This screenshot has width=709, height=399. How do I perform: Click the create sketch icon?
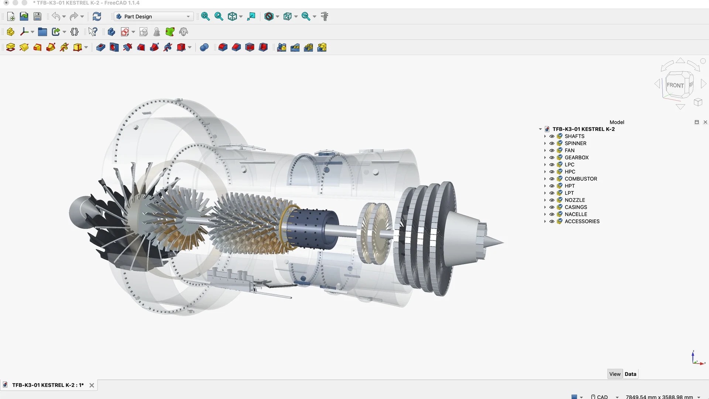[x=125, y=32]
